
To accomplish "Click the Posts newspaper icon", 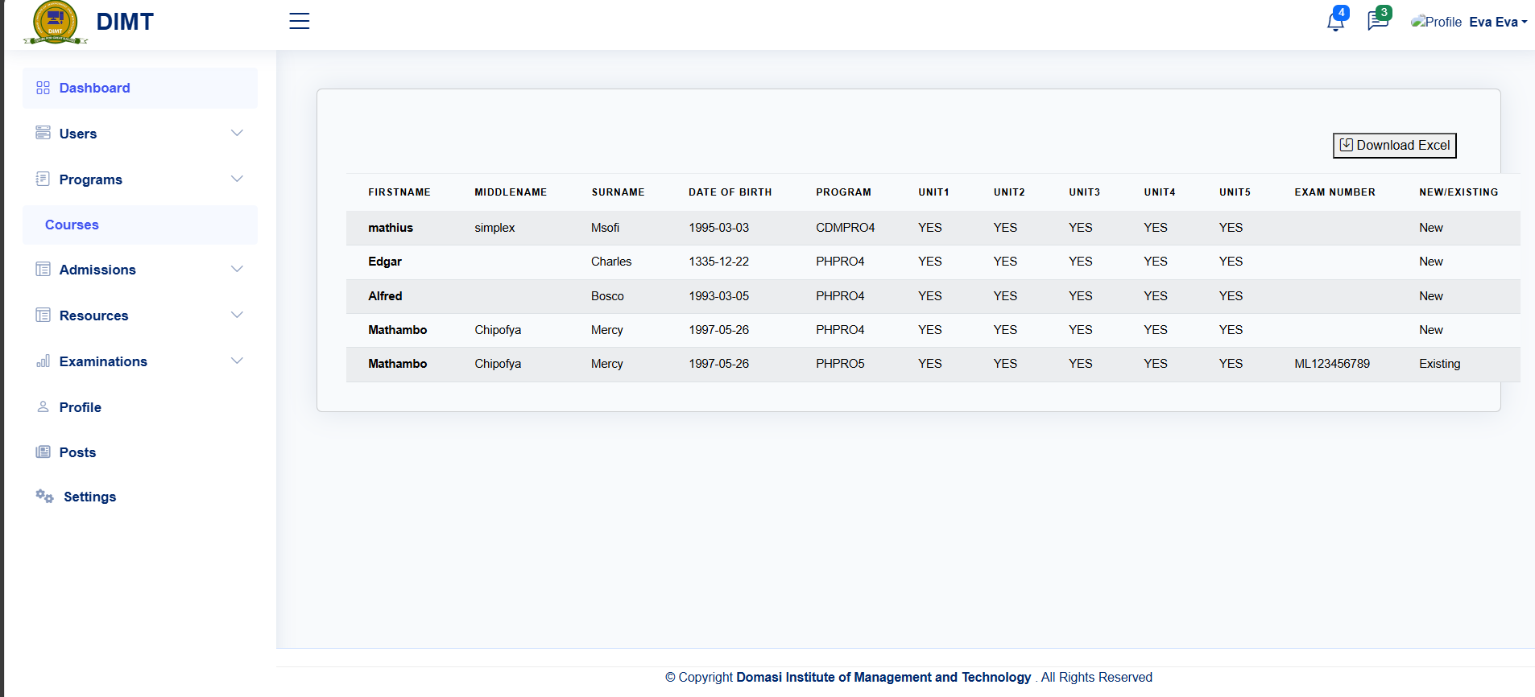I will pyautogui.click(x=43, y=452).
